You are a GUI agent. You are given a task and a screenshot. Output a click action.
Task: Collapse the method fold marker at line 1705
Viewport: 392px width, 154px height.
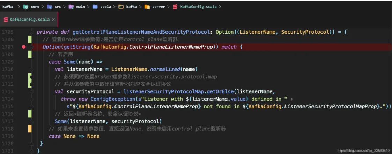32,32
